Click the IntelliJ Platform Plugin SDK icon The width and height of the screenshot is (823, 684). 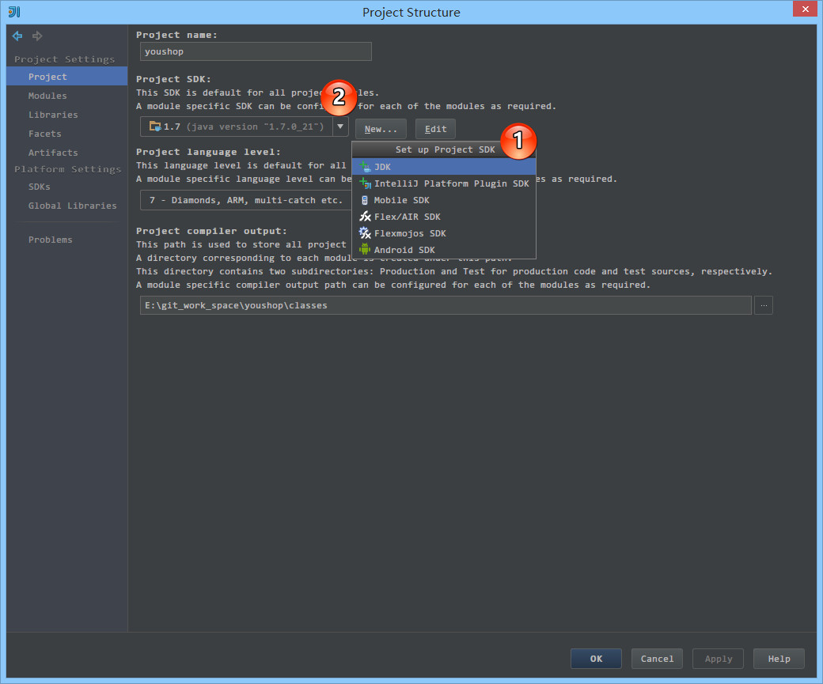[365, 183]
